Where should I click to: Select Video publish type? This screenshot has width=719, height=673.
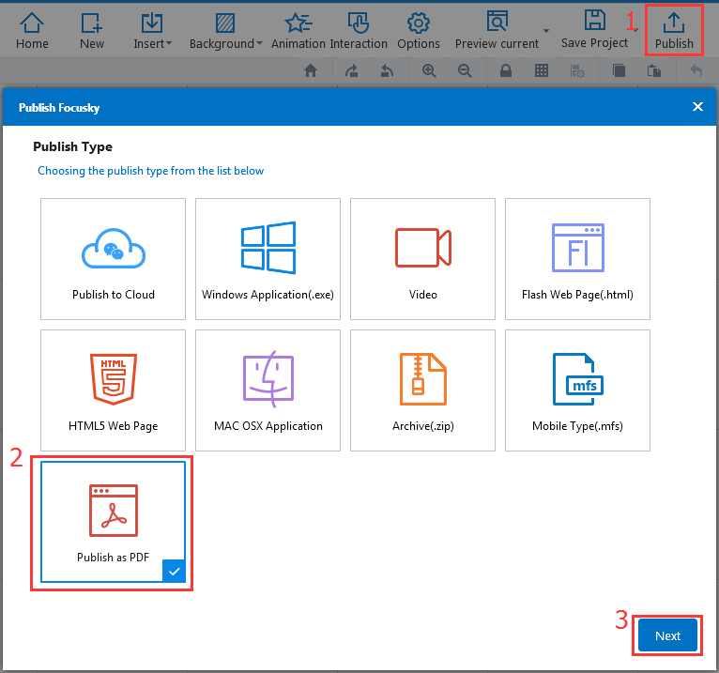tap(422, 259)
